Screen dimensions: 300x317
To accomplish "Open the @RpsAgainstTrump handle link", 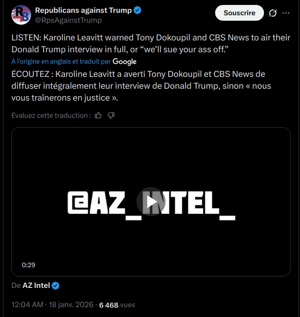I will tap(68, 20).
